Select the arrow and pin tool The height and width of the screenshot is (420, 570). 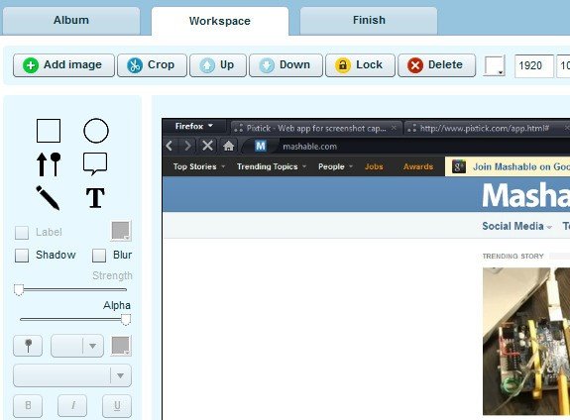[49, 164]
